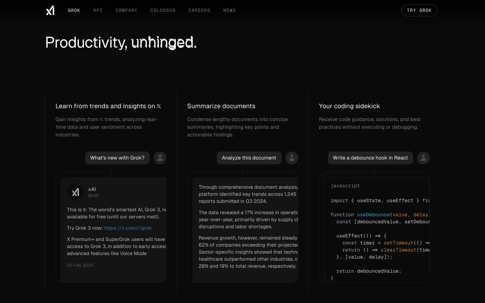The height and width of the screenshot is (303, 485).
Task: Follow the x.com/i/grok link
Action: pos(128,228)
